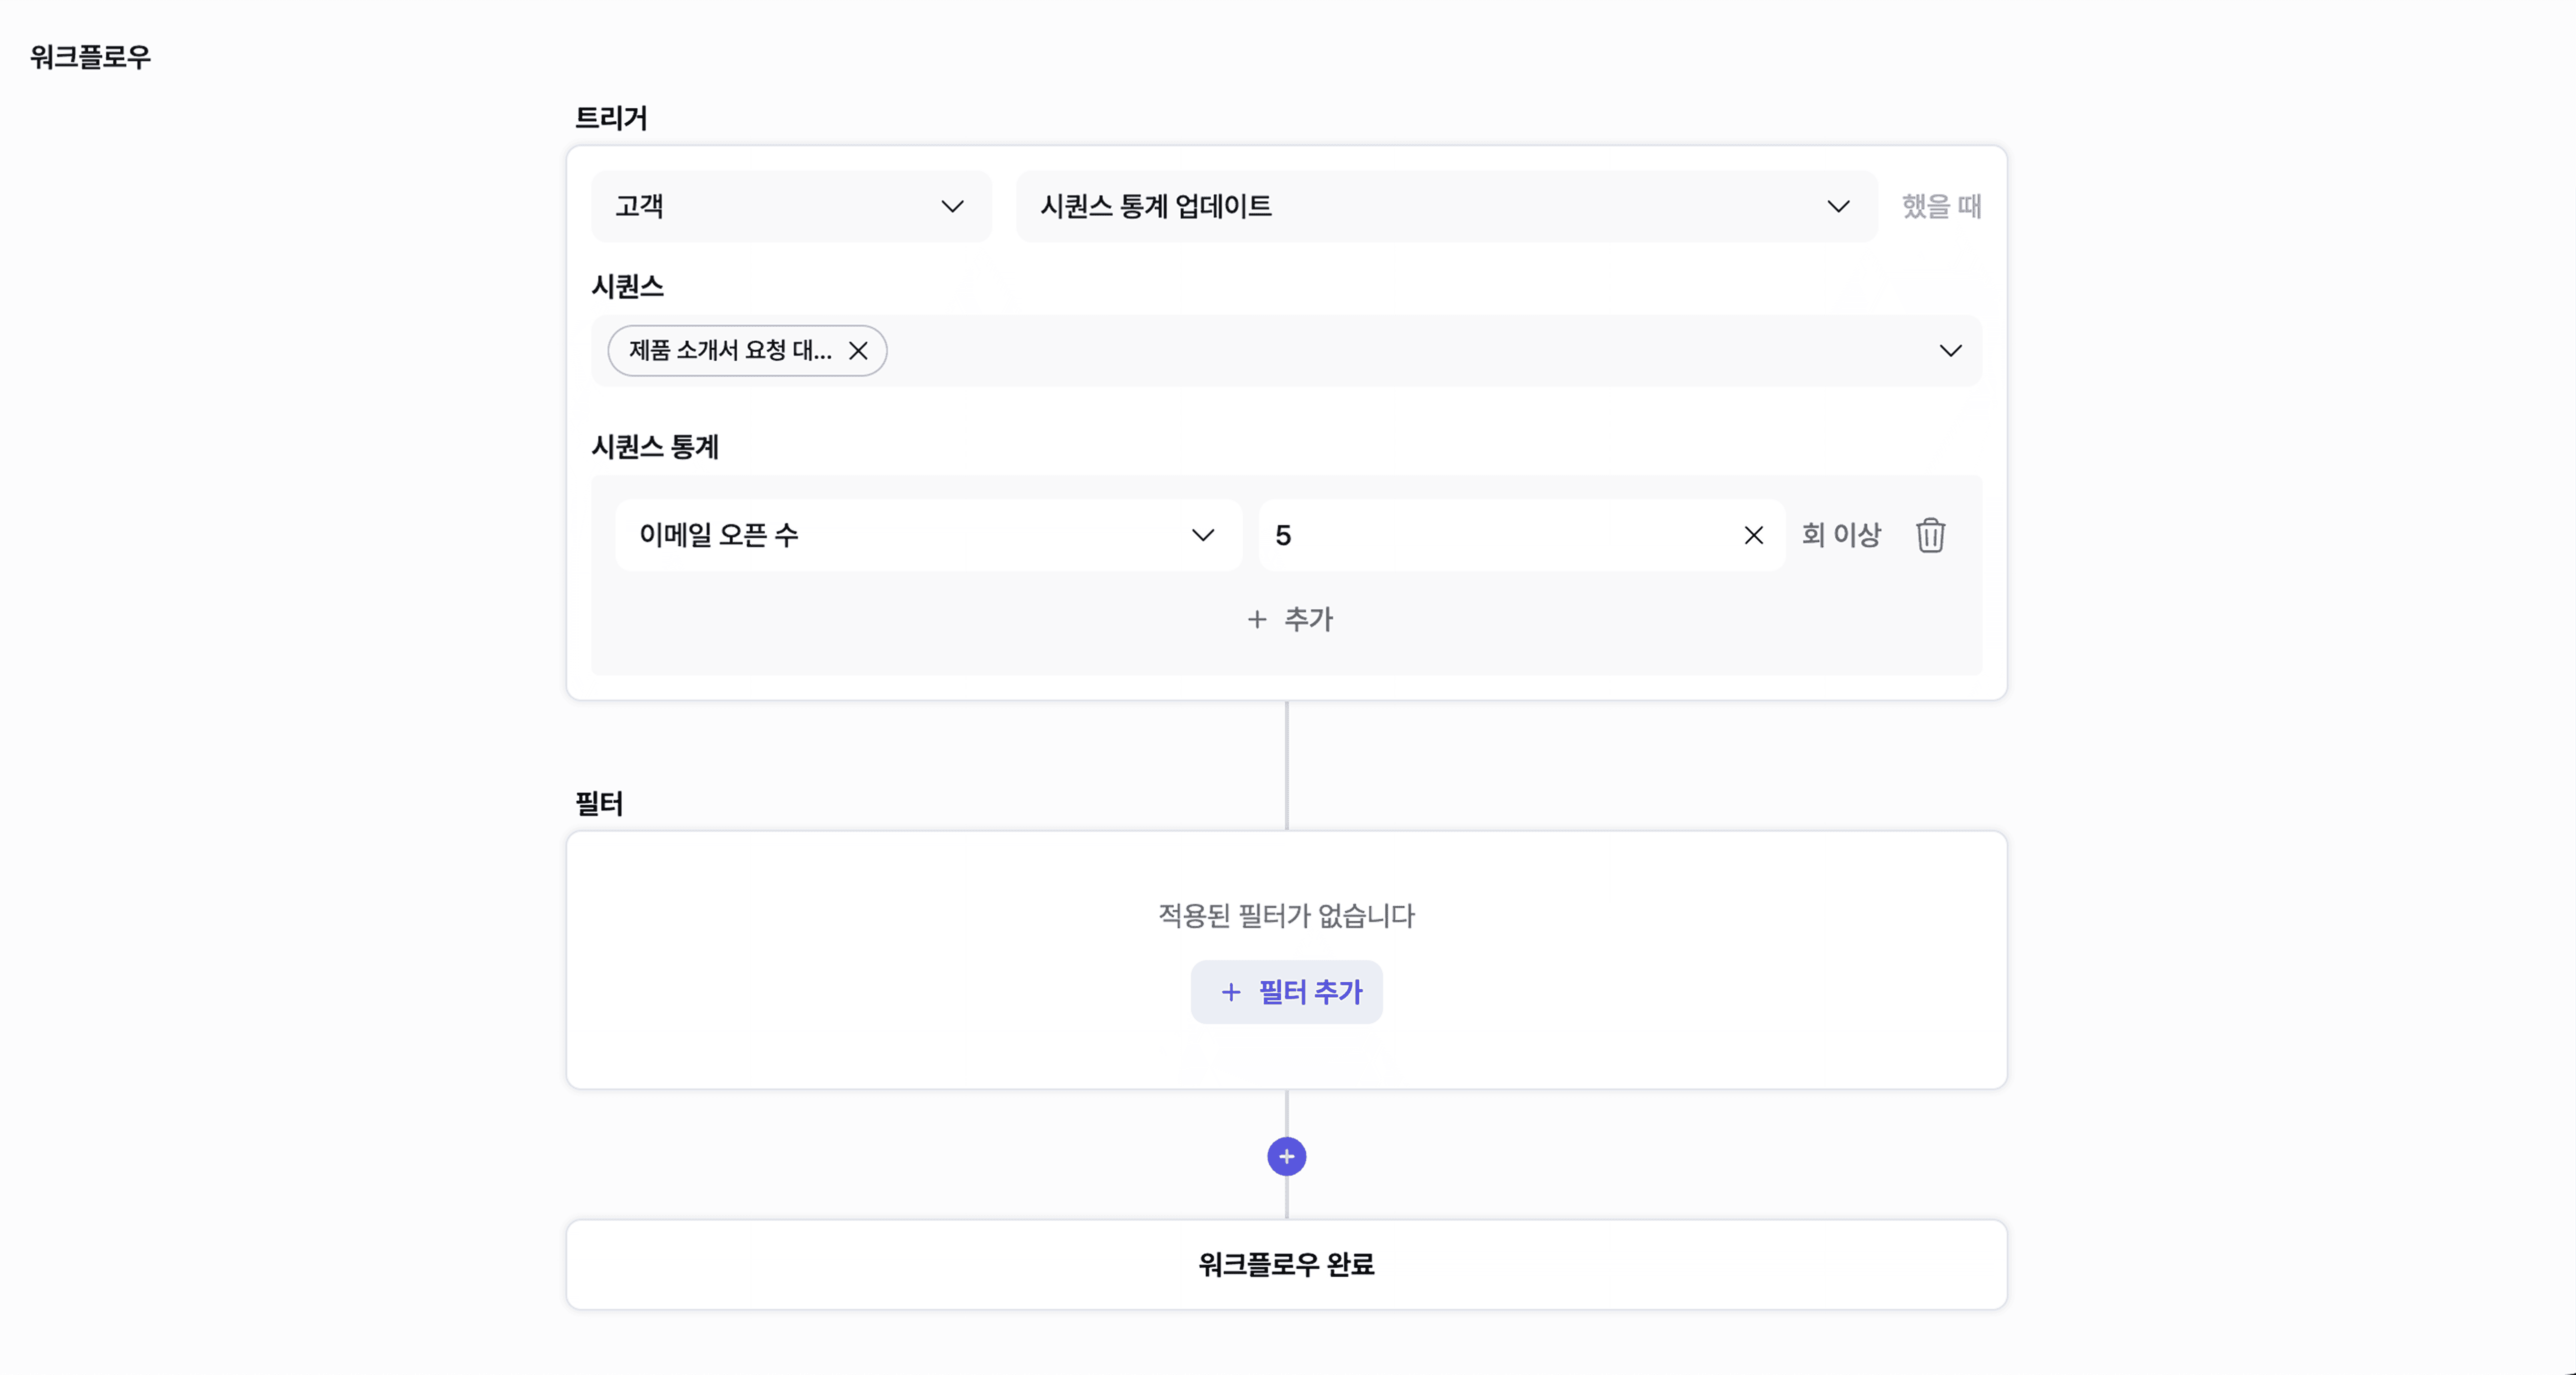Select the 워크플로우 완료 block

[x=1286, y=1264]
